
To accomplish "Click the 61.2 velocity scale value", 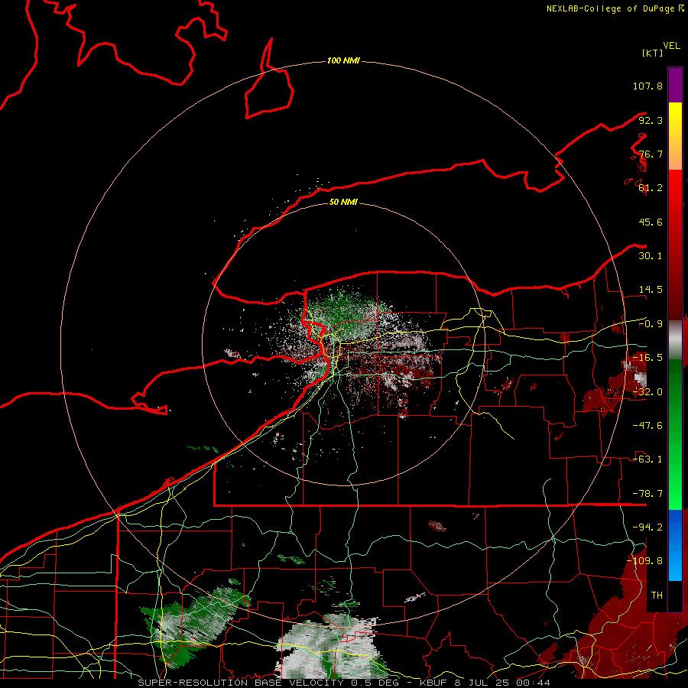I will [651, 188].
